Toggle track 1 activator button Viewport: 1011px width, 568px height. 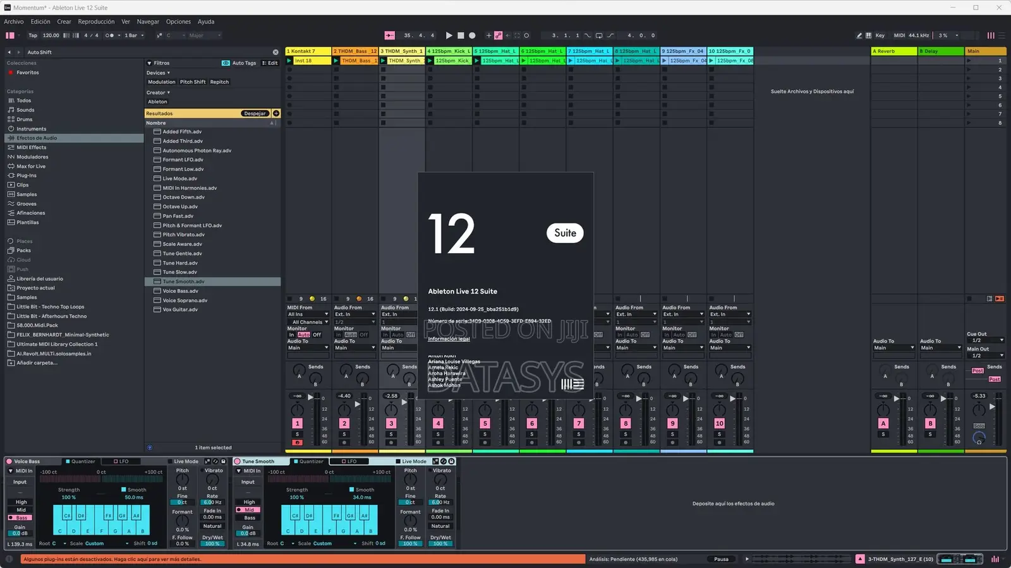click(x=297, y=423)
